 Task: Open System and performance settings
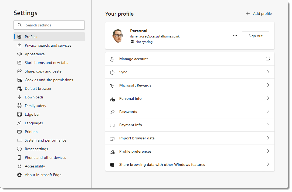tap(49, 140)
